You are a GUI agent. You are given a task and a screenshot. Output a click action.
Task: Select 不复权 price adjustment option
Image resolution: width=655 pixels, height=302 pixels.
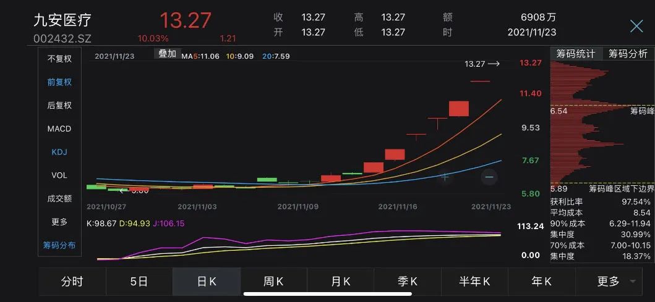pyautogui.click(x=59, y=59)
